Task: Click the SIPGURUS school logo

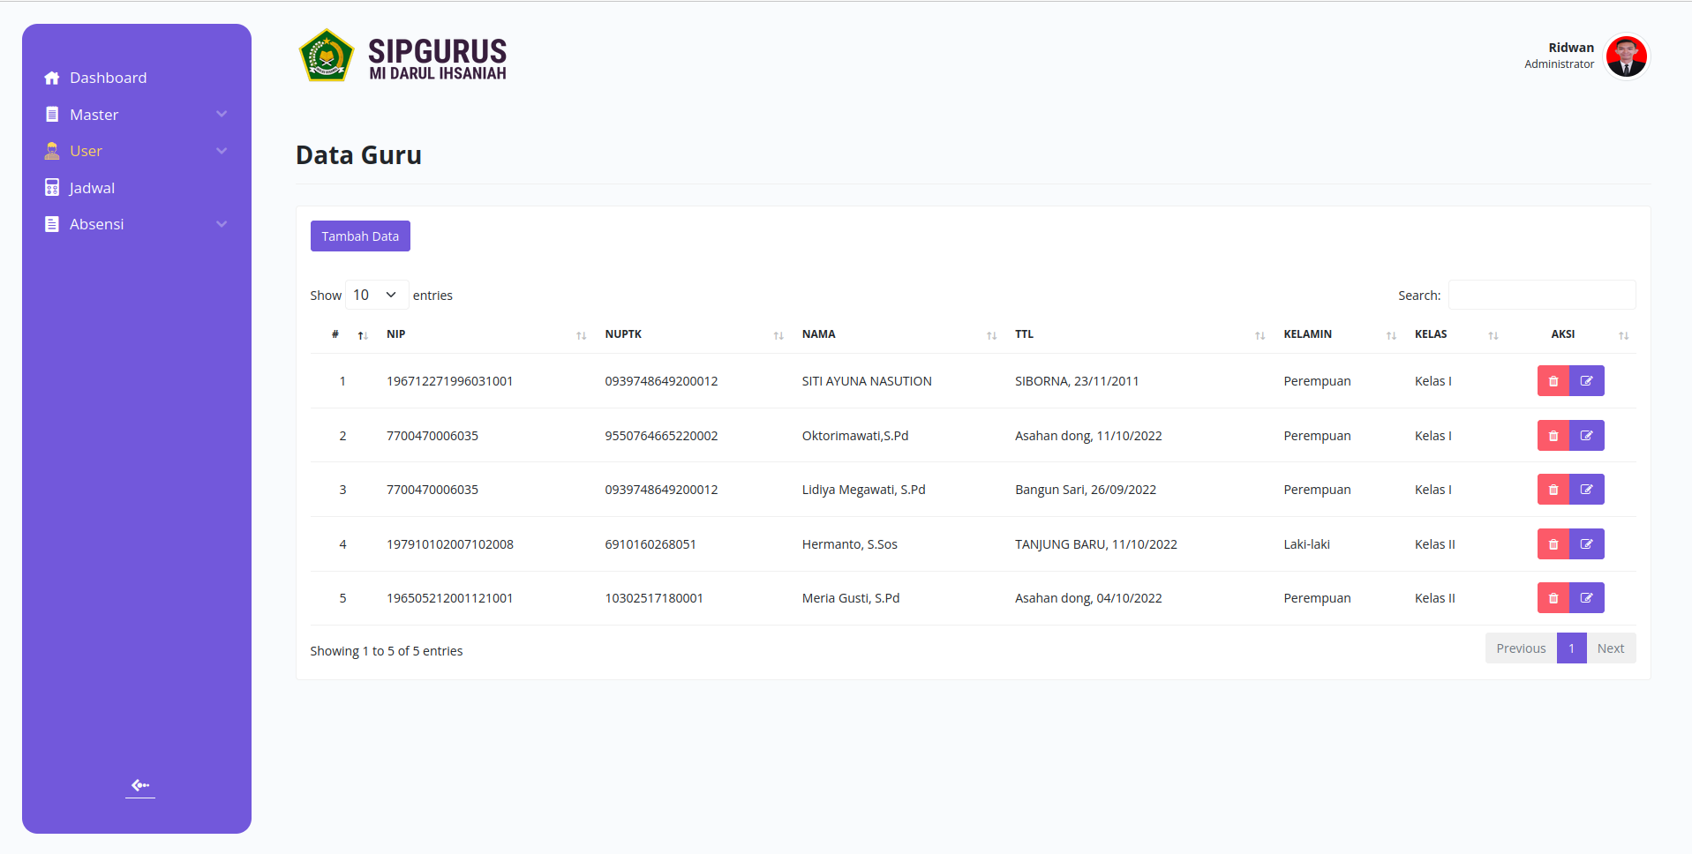Action: pyautogui.click(x=327, y=56)
